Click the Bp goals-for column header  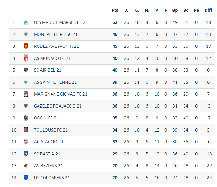point(175,10)
